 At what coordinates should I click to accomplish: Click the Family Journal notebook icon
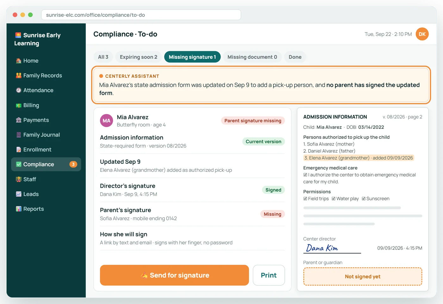point(19,135)
